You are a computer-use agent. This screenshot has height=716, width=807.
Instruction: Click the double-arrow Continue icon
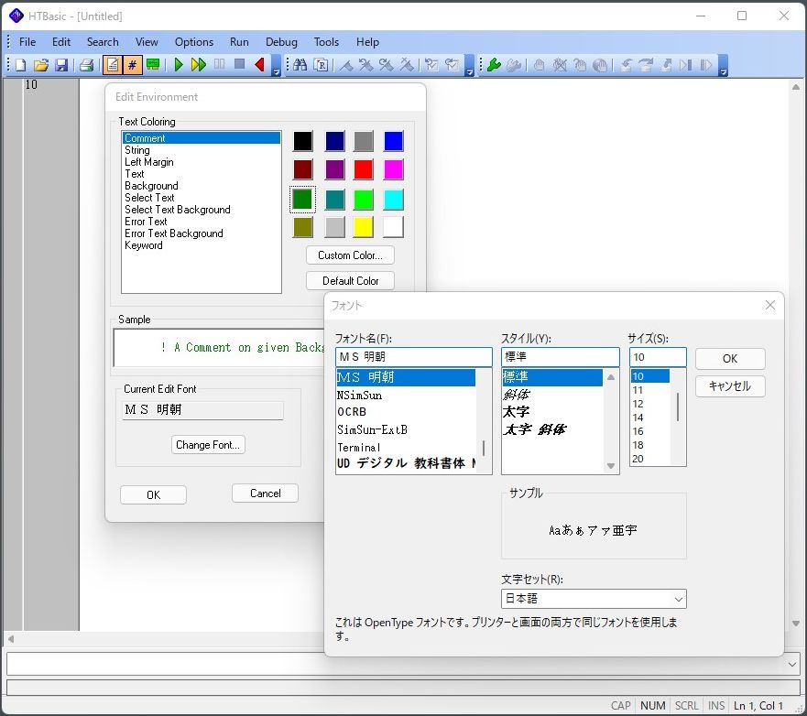point(198,65)
